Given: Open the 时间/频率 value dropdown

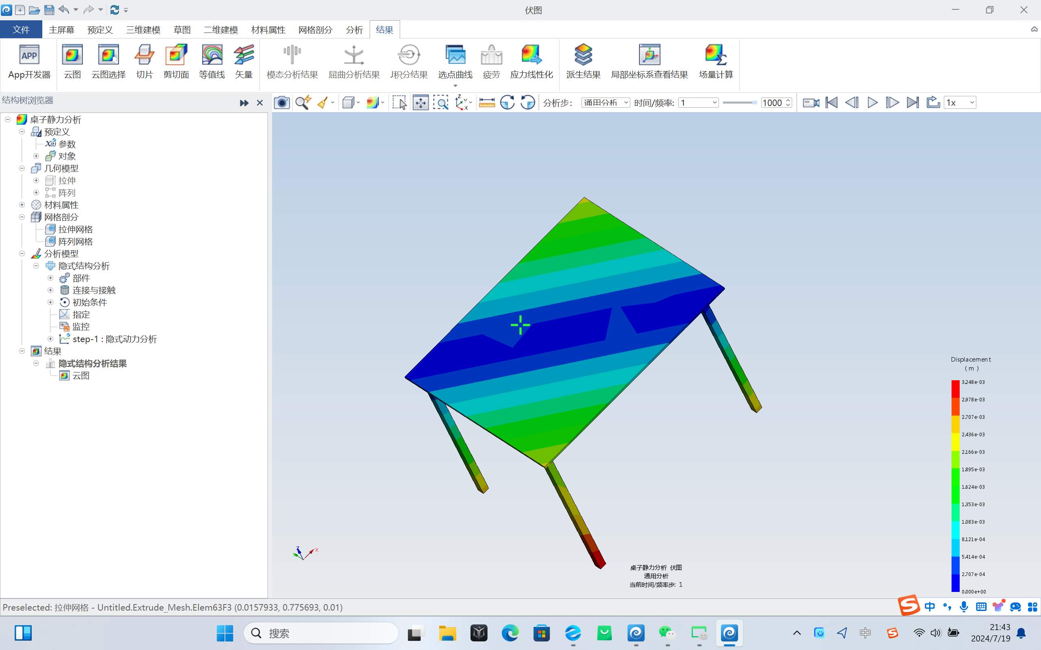Looking at the screenshot, I should pyautogui.click(x=699, y=103).
